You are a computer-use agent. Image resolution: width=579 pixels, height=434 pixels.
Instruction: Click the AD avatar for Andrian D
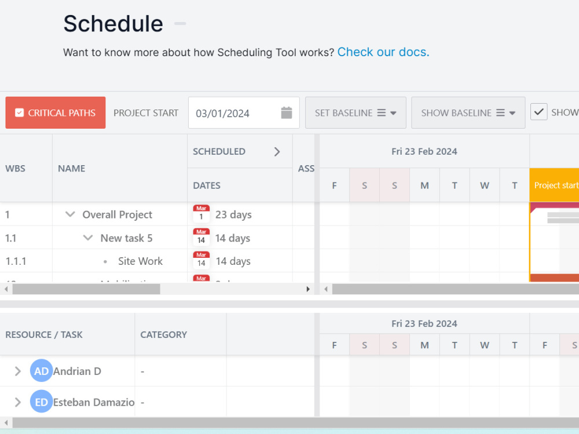pyautogui.click(x=41, y=371)
